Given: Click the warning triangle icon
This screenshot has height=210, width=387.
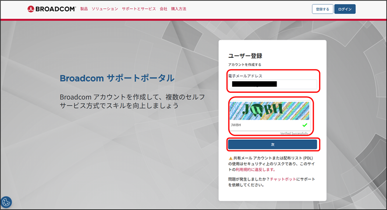Looking at the screenshot, I should tap(230, 158).
